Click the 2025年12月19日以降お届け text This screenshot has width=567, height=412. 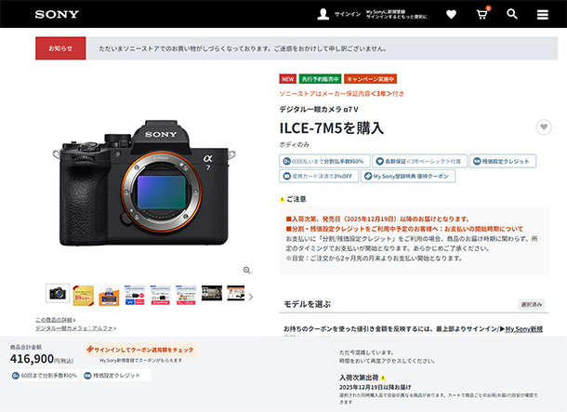tap(375, 387)
